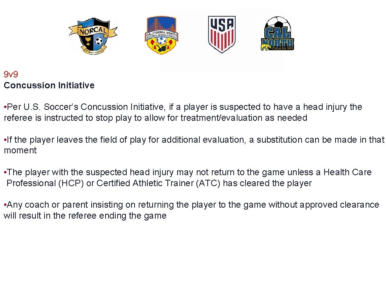The width and height of the screenshot is (386, 290).
Task: Select the red 9v9 label
Action: pos(11,74)
